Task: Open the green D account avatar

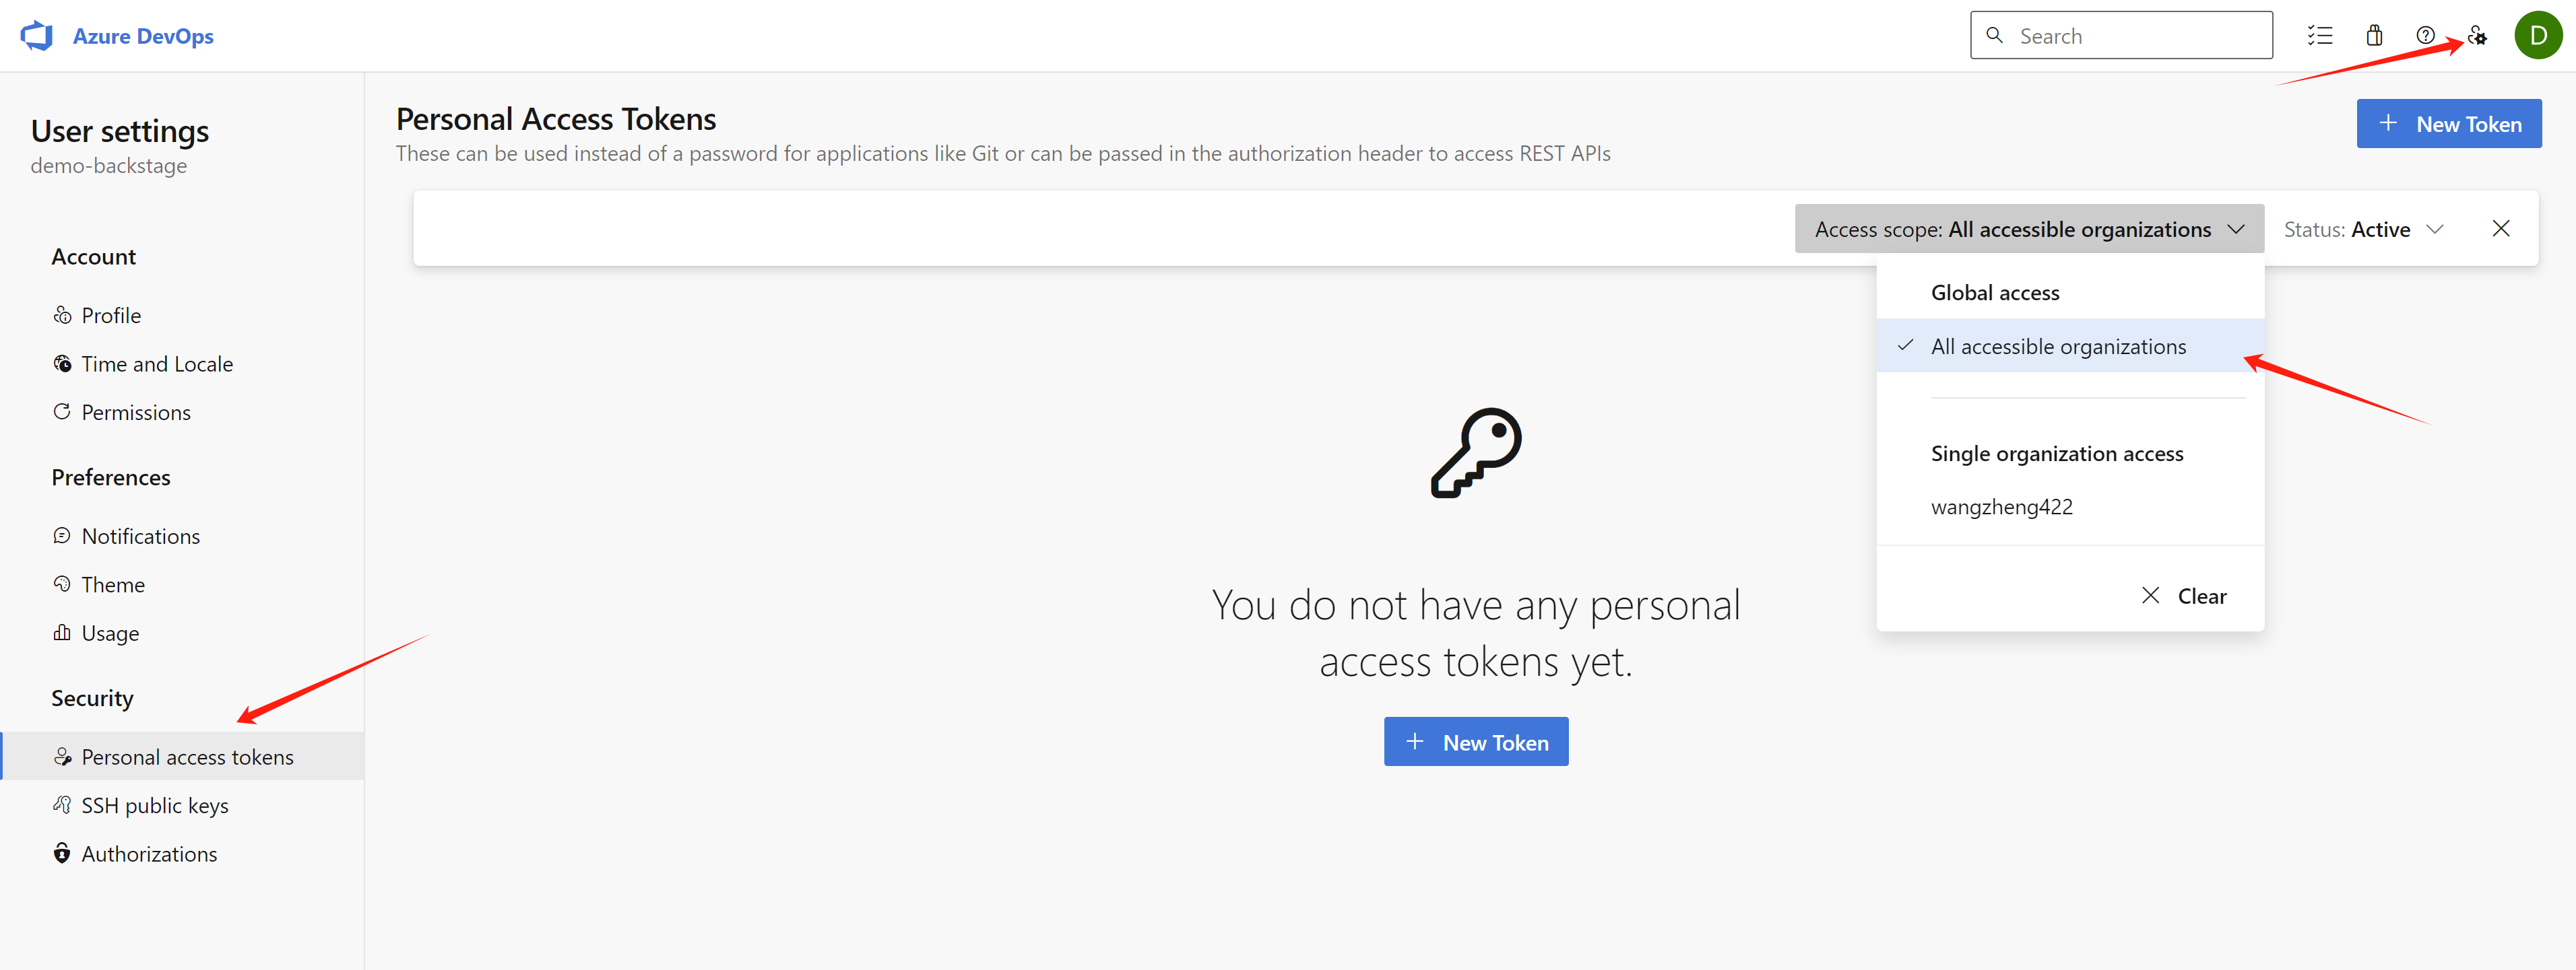Action: coord(2537,36)
